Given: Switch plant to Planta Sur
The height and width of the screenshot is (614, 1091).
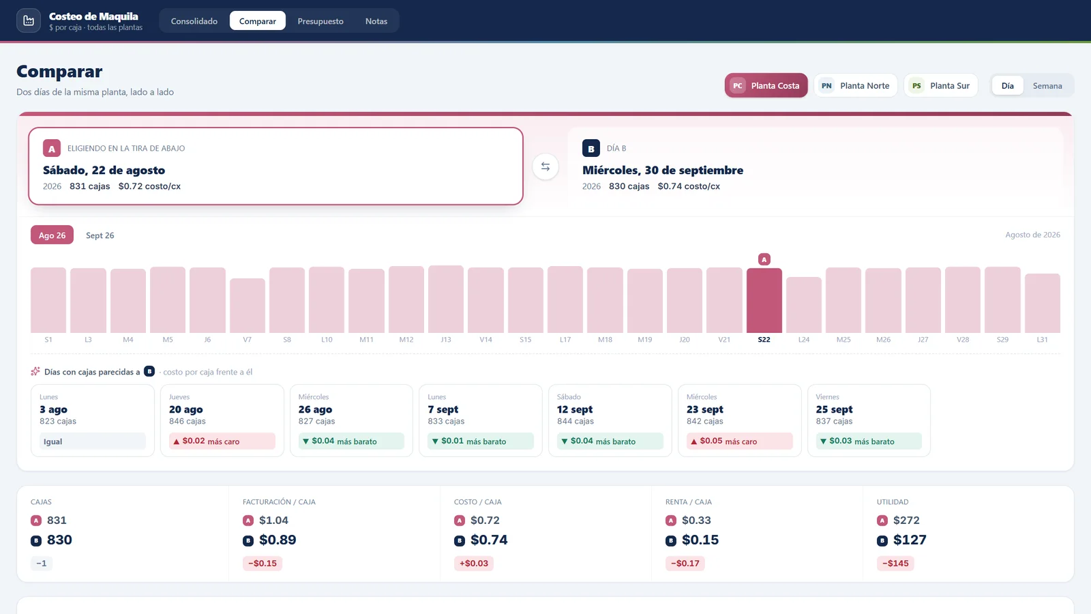Looking at the screenshot, I should [941, 86].
